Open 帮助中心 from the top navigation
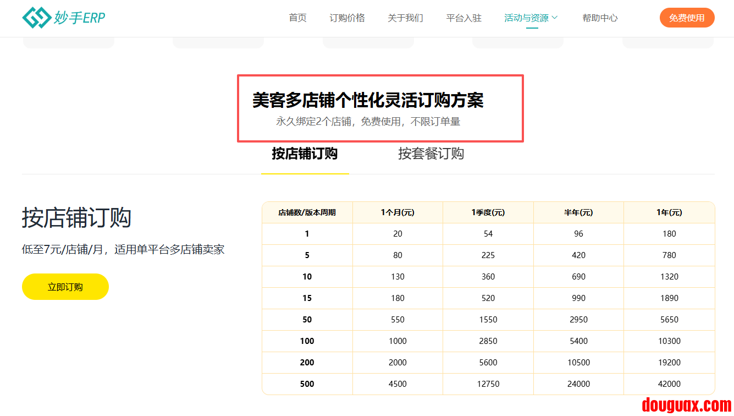The height and width of the screenshot is (416, 734). pyautogui.click(x=600, y=18)
